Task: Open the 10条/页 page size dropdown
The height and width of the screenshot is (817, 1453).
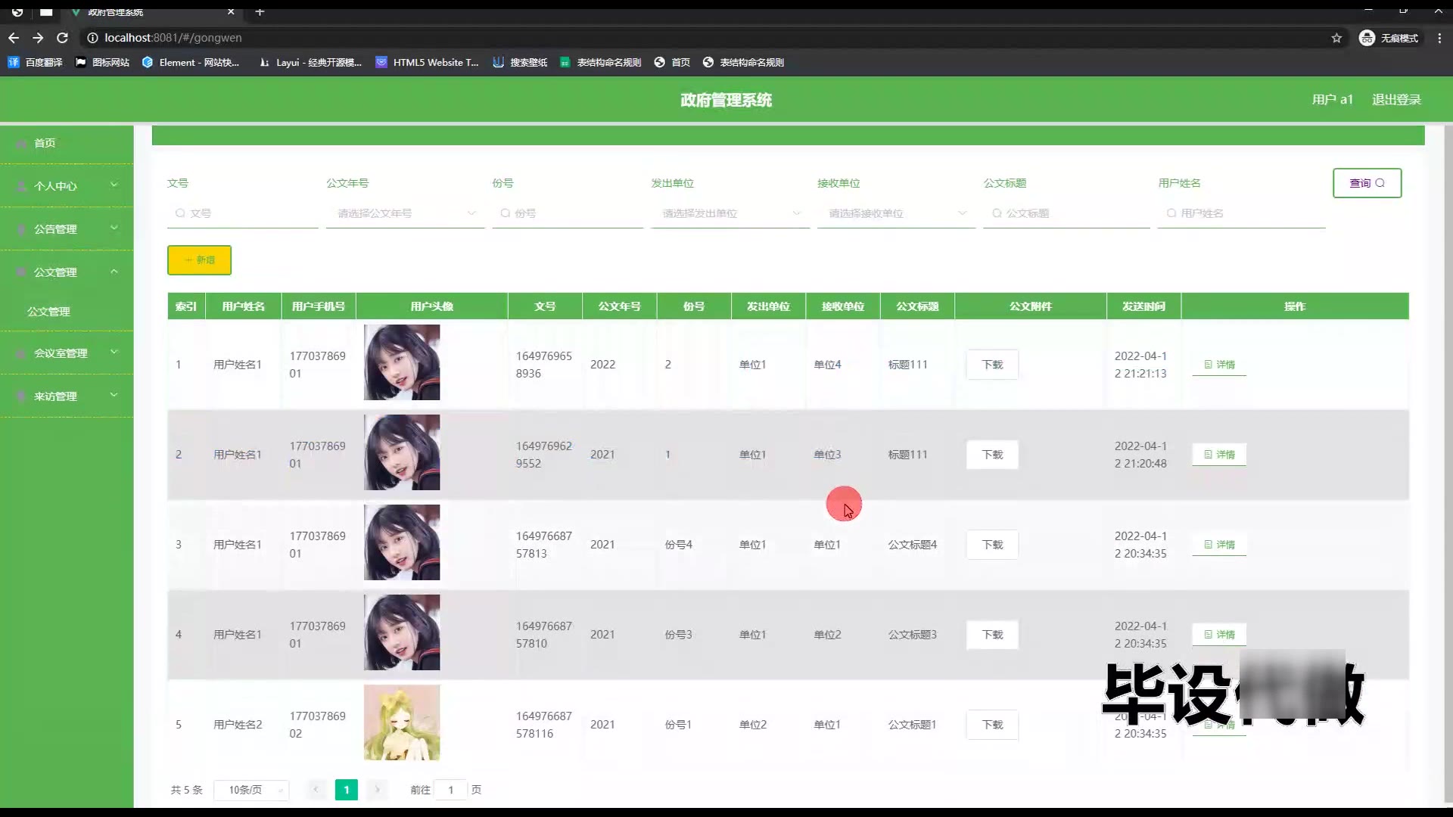Action: (251, 790)
